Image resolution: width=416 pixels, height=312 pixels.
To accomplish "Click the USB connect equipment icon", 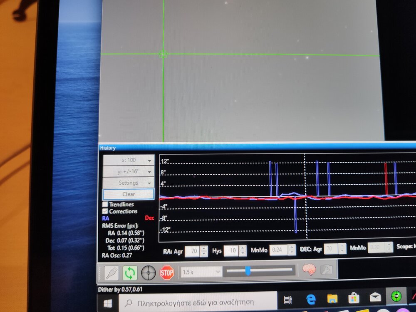I will (x=111, y=273).
